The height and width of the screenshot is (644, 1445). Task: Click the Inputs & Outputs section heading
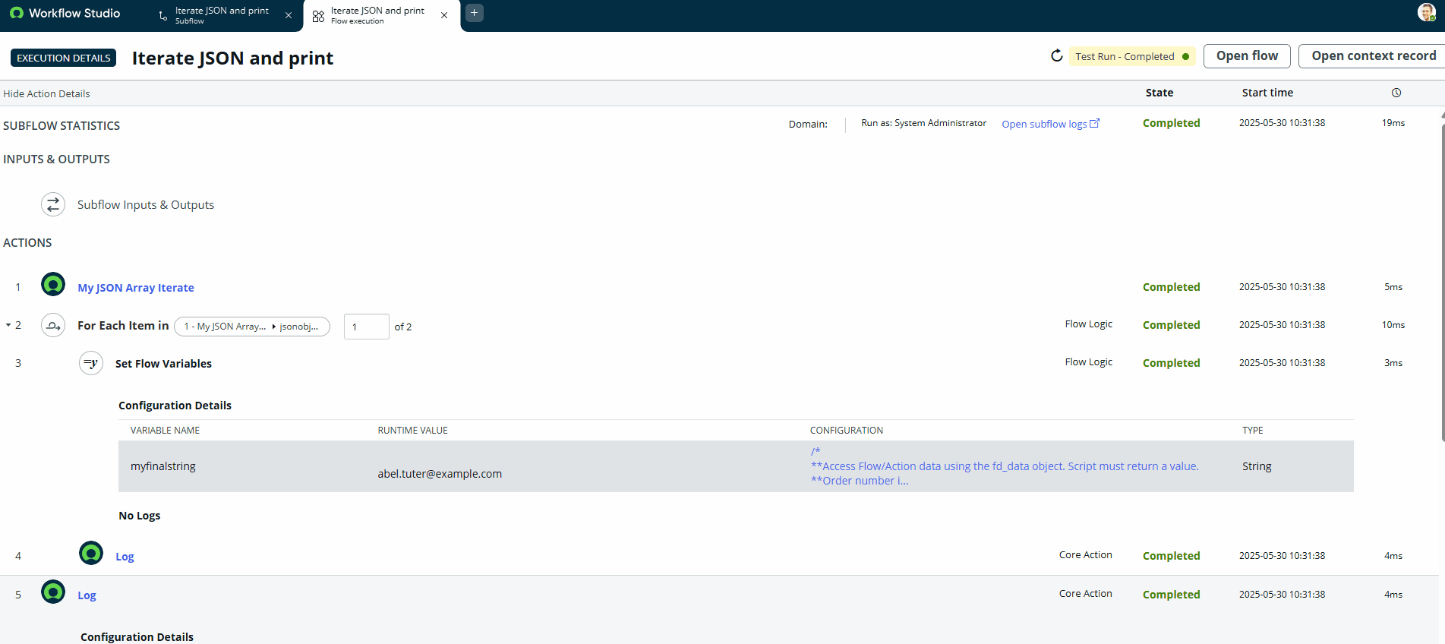[x=56, y=159]
